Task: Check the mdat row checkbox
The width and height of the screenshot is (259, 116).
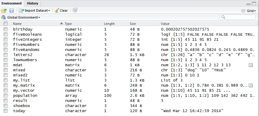Action: (5, 65)
